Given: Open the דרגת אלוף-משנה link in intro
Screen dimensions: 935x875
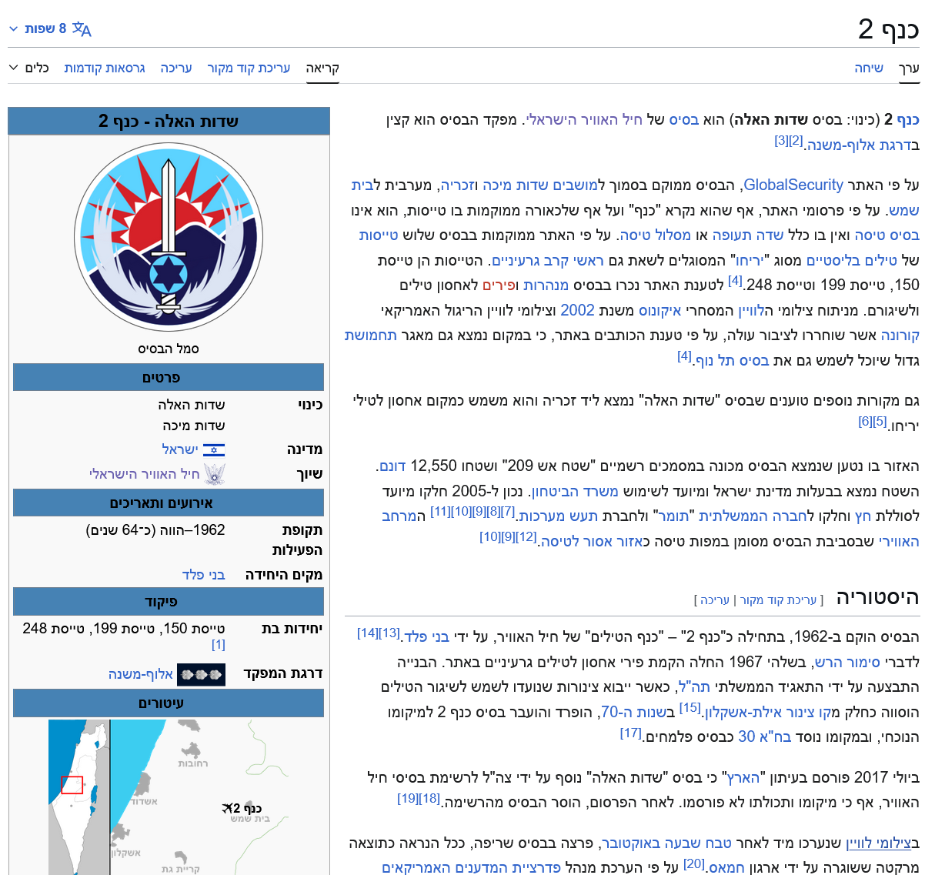Looking at the screenshot, I should 860,145.
